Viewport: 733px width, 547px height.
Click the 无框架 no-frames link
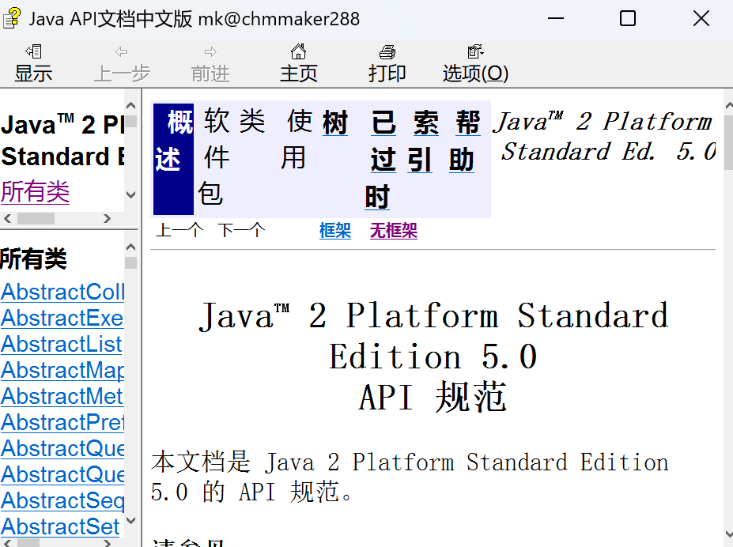394,231
